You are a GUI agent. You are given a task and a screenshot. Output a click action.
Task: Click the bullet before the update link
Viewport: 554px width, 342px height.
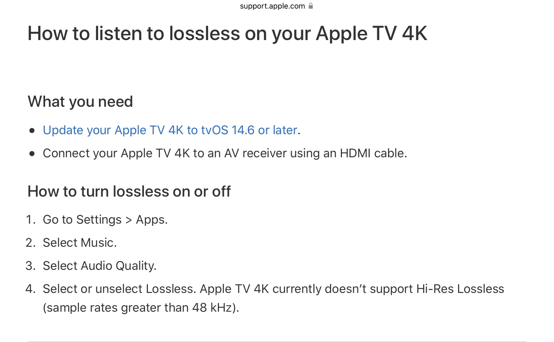click(x=32, y=131)
